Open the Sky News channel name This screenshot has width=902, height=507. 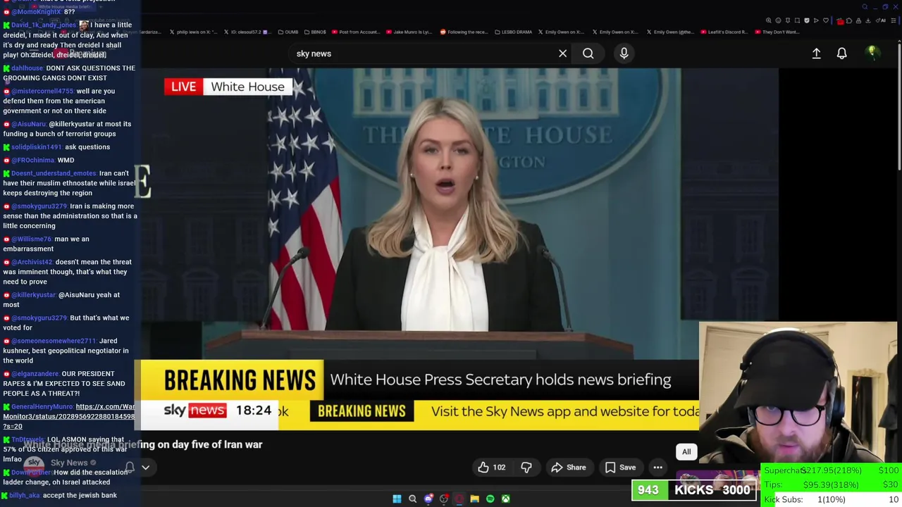(69, 463)
